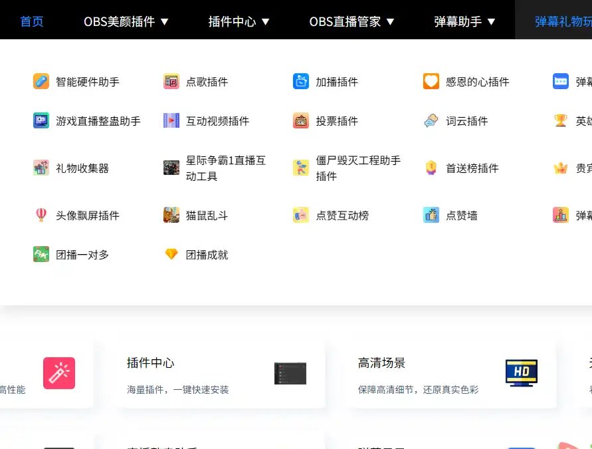The image size is (592, 449).
Task: Click the 首送榜插件 medal icon
Action: pyautogui.click(x=431, y=168)
